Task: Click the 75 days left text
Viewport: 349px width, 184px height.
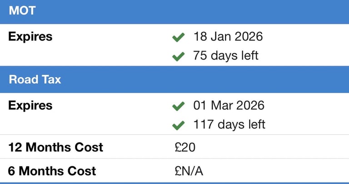Action: (x=226, y=56)
